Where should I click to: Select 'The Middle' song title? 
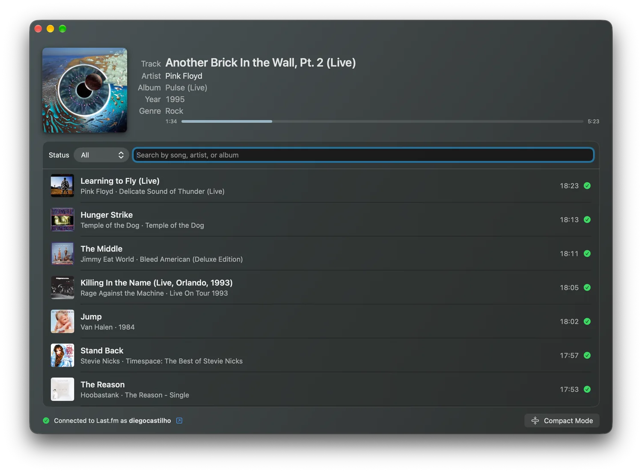(x=101, y=248)
